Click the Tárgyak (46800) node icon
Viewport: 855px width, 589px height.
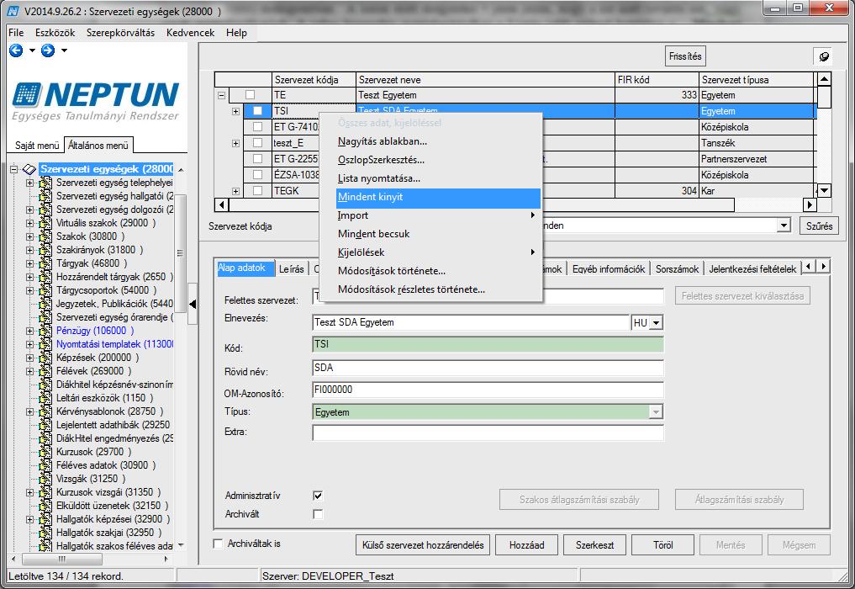(45, 263)
